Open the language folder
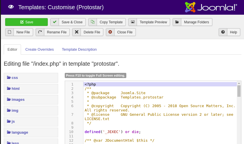Viewport: 244px width, 144px height. pyautogui.click(x=20, y=132)
